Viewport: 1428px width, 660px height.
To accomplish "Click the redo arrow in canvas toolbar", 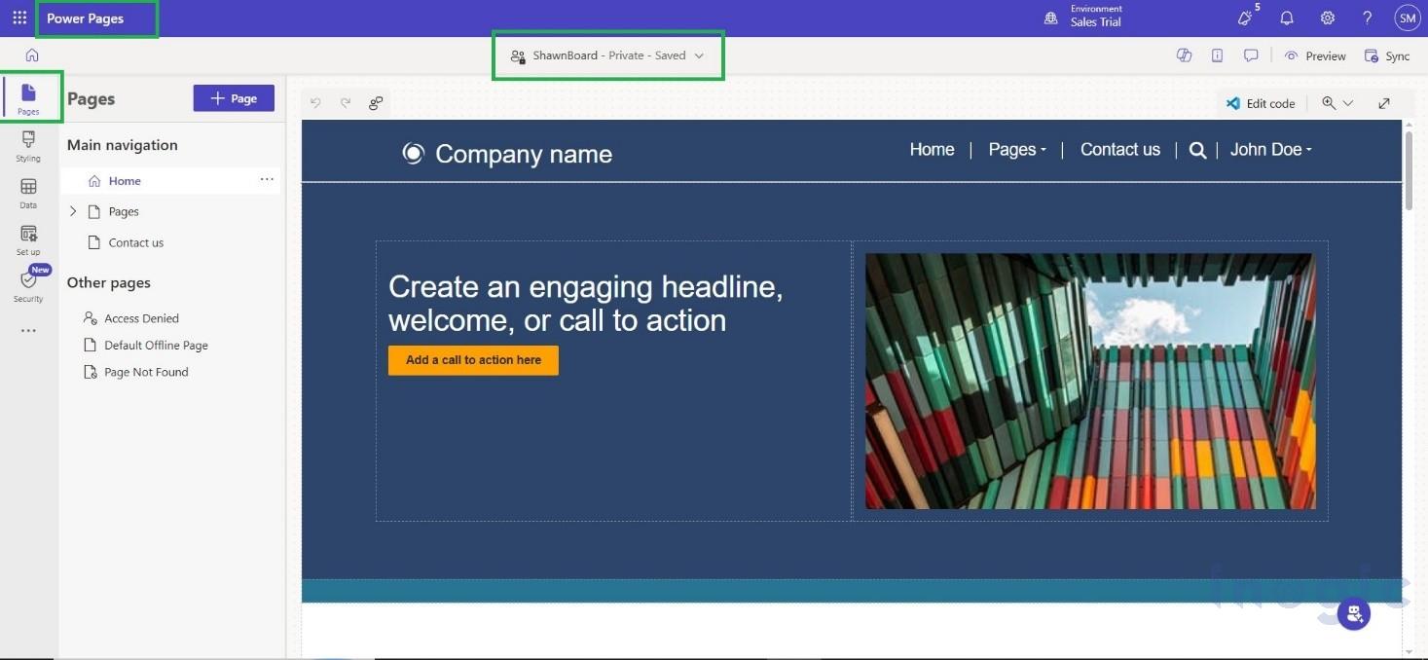I will click(346, 103).
